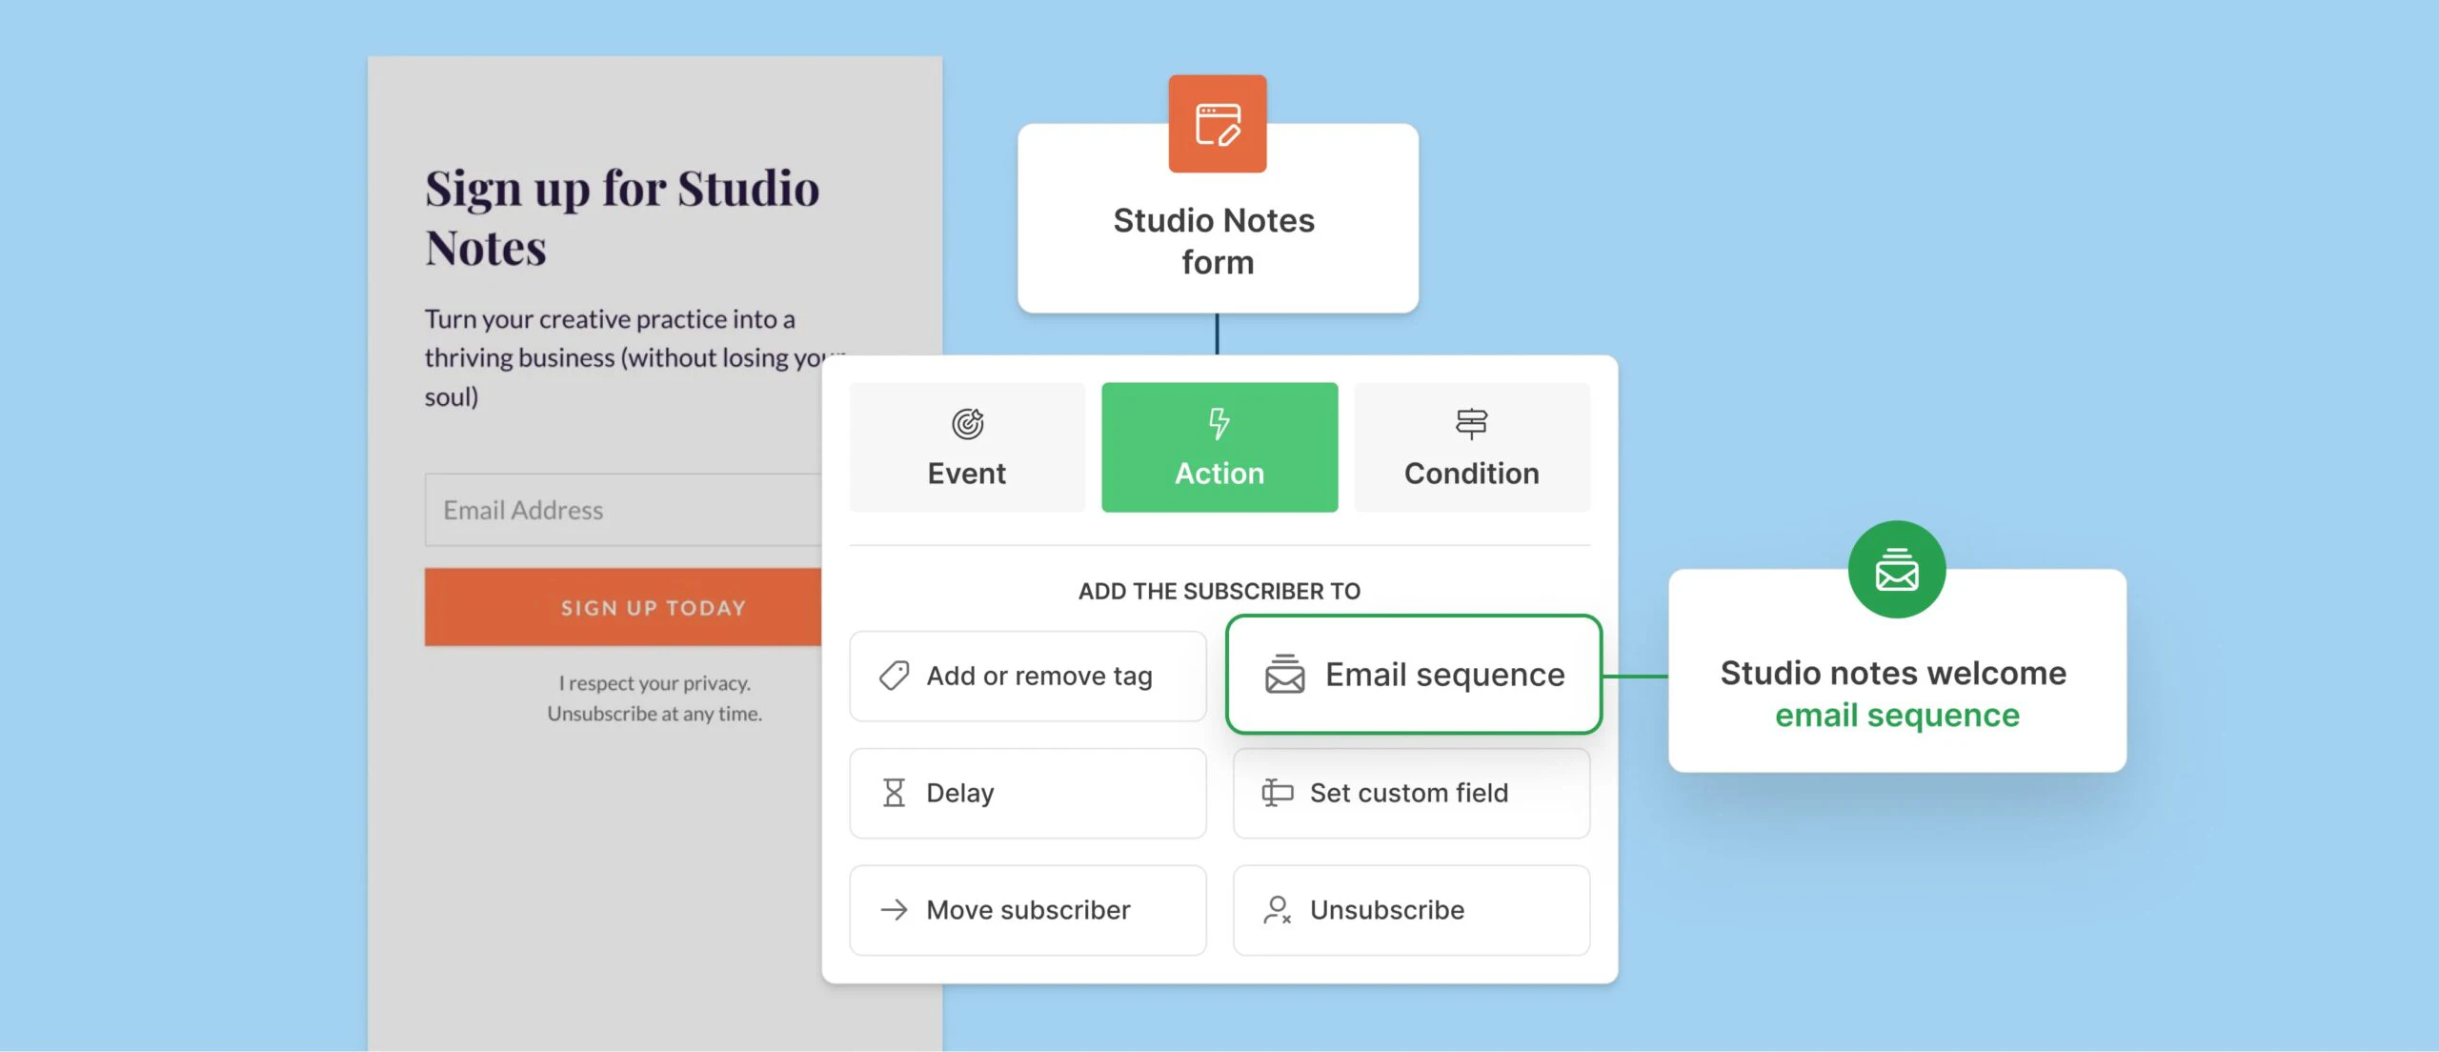The width and height of the screenshot is (2439, 1052).
Task: Click the lightning bolt icon on the Action tab
Action: point(1219,422)
